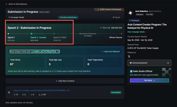Click the X icon under Platforms
Screen dimensions: 177x107
coord(129,56)
